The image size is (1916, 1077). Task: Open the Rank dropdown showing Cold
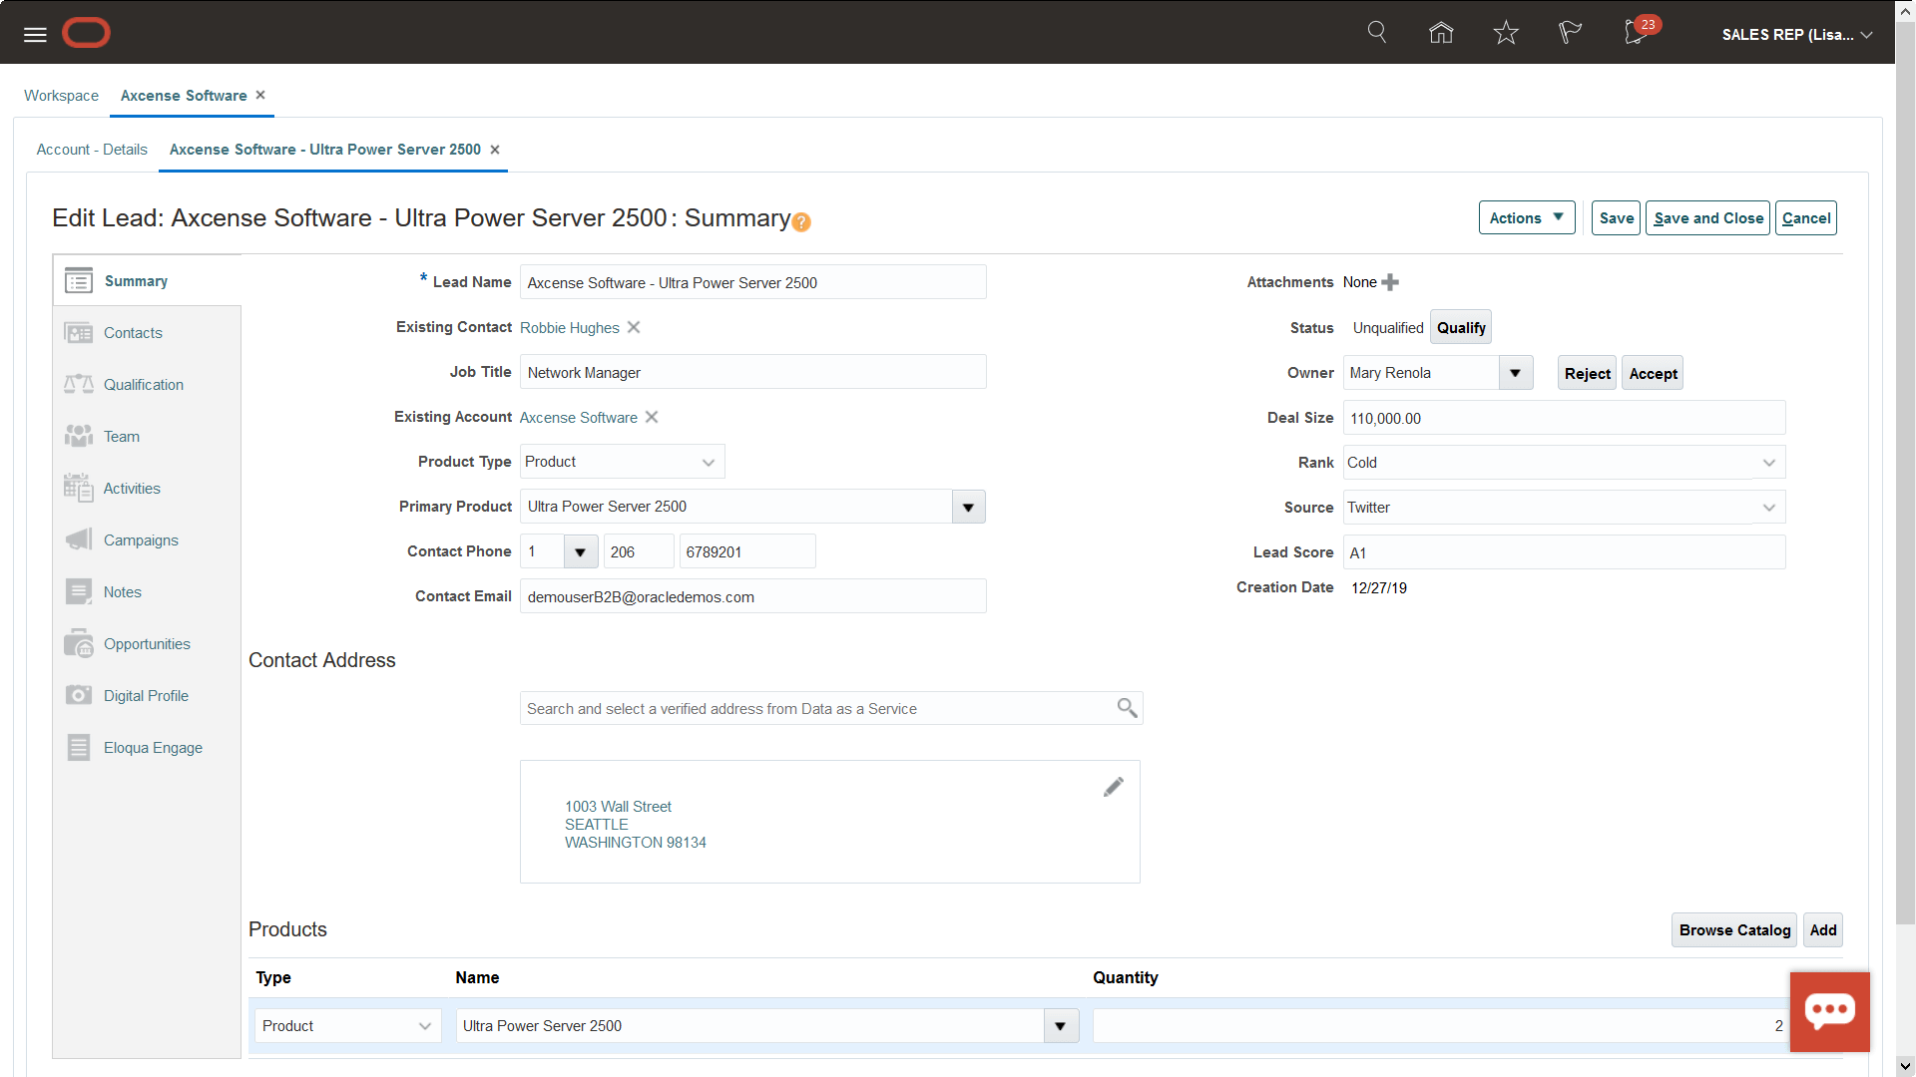pyautogui.click(x=1769, y=462)
